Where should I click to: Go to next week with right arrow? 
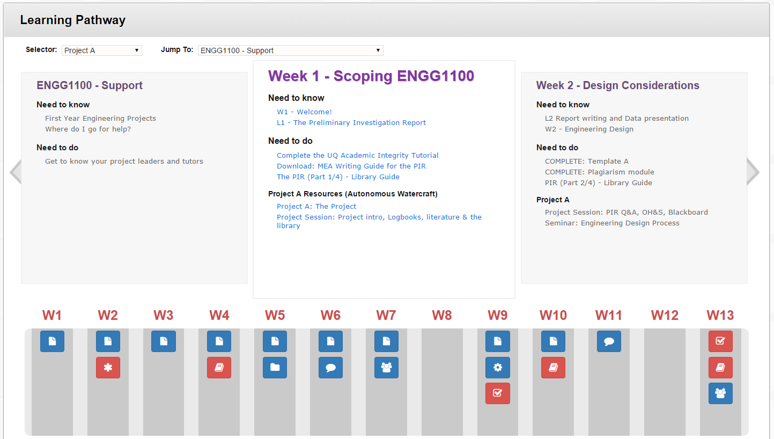coord(753,172)
